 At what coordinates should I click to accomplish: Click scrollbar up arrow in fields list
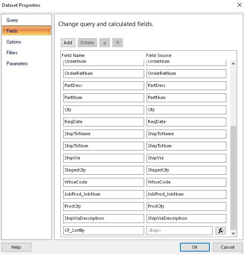233,64
